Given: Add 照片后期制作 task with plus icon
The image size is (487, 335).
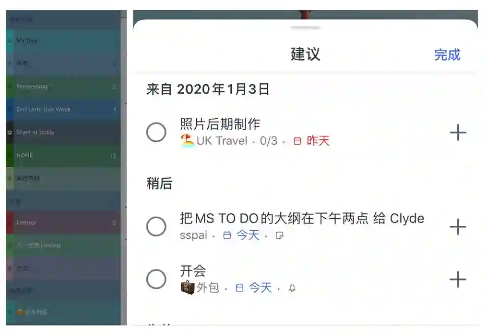Looking at the screenshot, I should (x=458, y=133).
